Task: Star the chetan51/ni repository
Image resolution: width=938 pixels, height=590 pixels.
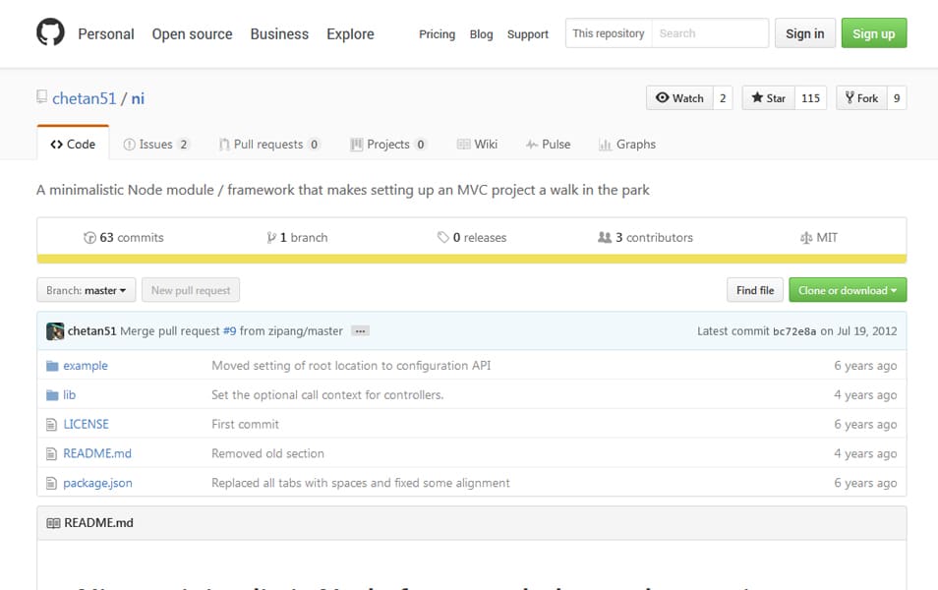Action: (x=768, y=98)
